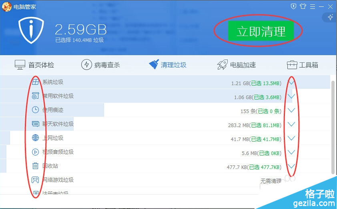Viewport: 337px width, 209px height.
Task: Click the 视频音频垃圾 play icon
Action: [x=36, y=152]
